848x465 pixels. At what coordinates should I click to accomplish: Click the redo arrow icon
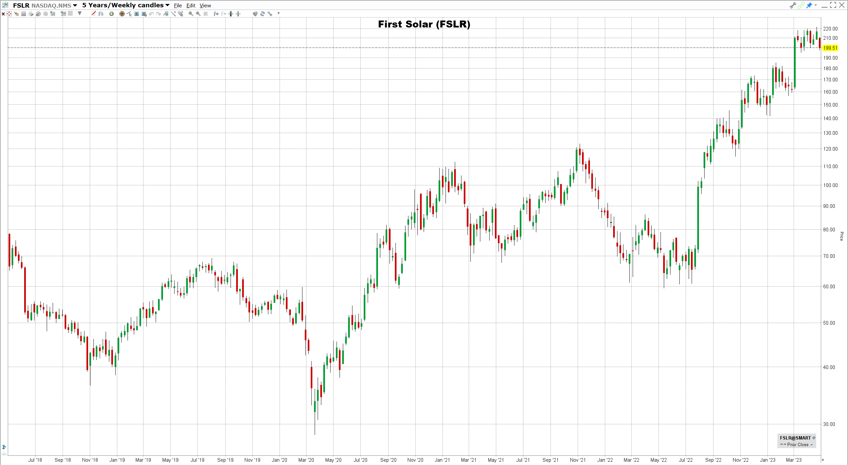click(x=158, y=14)
